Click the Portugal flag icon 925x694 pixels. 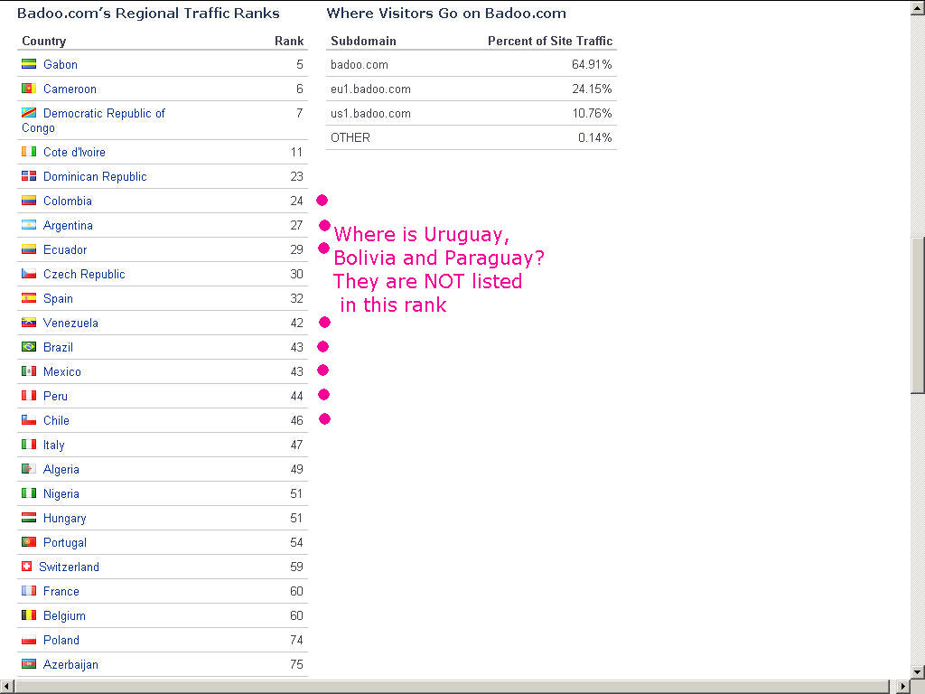tap(29, 542)
